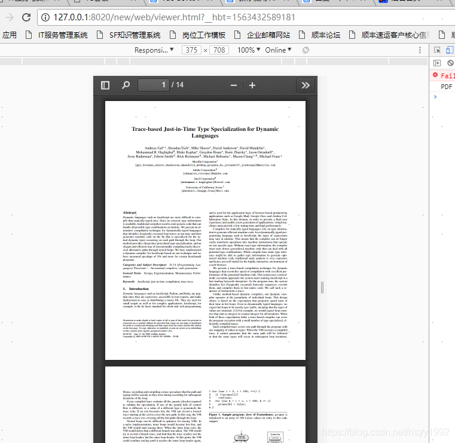Open the 应用 apps shortcut
Viewport: 455px width, 443px height.
10,35
